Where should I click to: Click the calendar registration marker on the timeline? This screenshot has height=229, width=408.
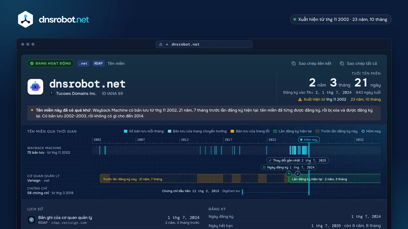[289, 174]
